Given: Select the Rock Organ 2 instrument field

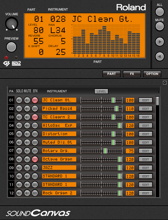Looking at the screenshot, I should [x=59, y=193].
